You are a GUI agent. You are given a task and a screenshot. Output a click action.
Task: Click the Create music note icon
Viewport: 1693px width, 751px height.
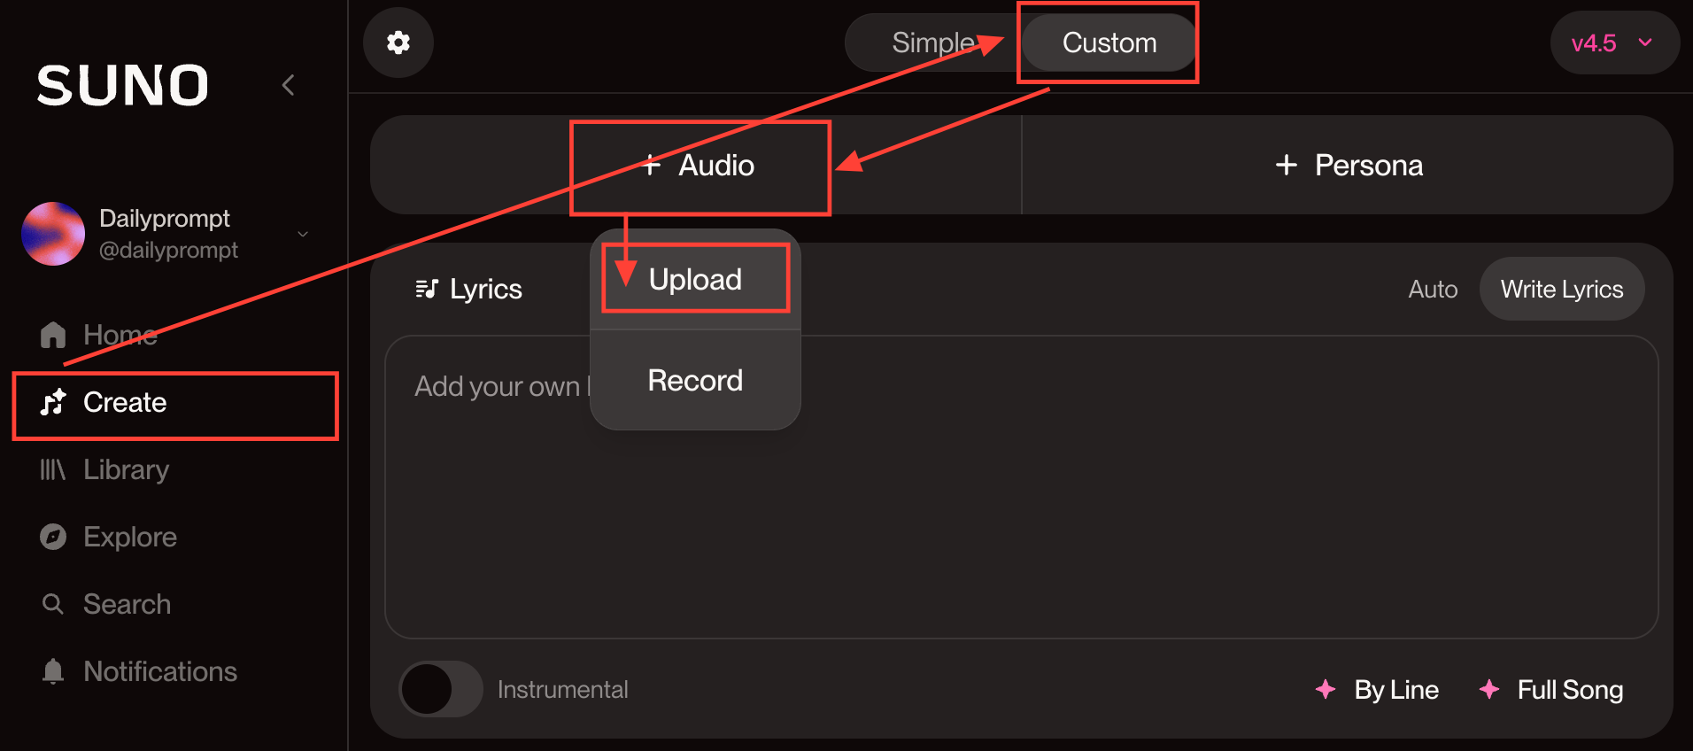53,402
